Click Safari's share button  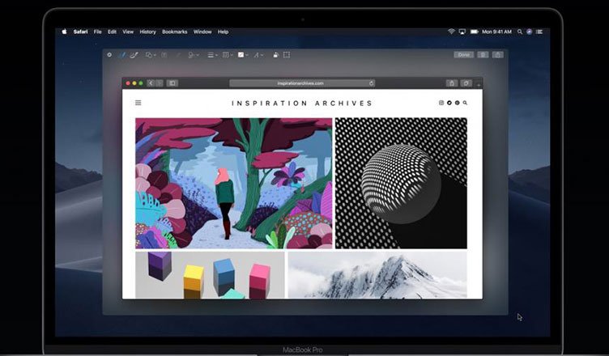click(452, 83)
